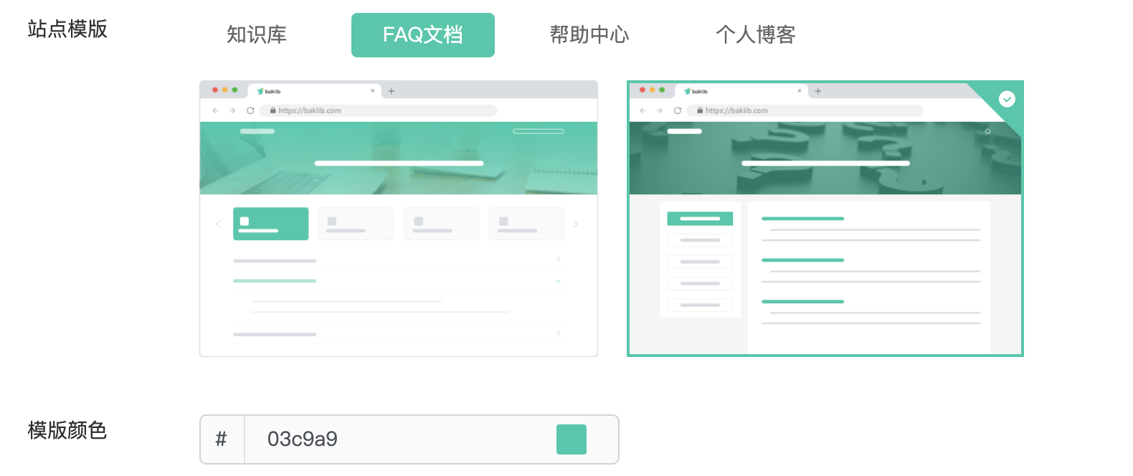The width and height of the screenshot is (1133, 476).
Task: Click reload icon in right preview browser
Action: coord(678,110)
